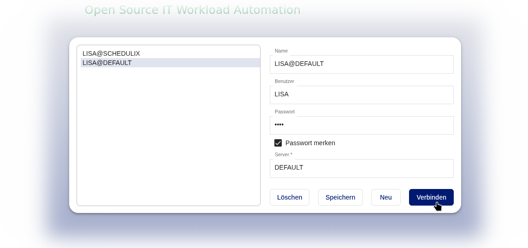The height and width of the screenshot is (248, 528).
Task: Select the LISA@SCHEDULIX connection entry
Action: 111,53
